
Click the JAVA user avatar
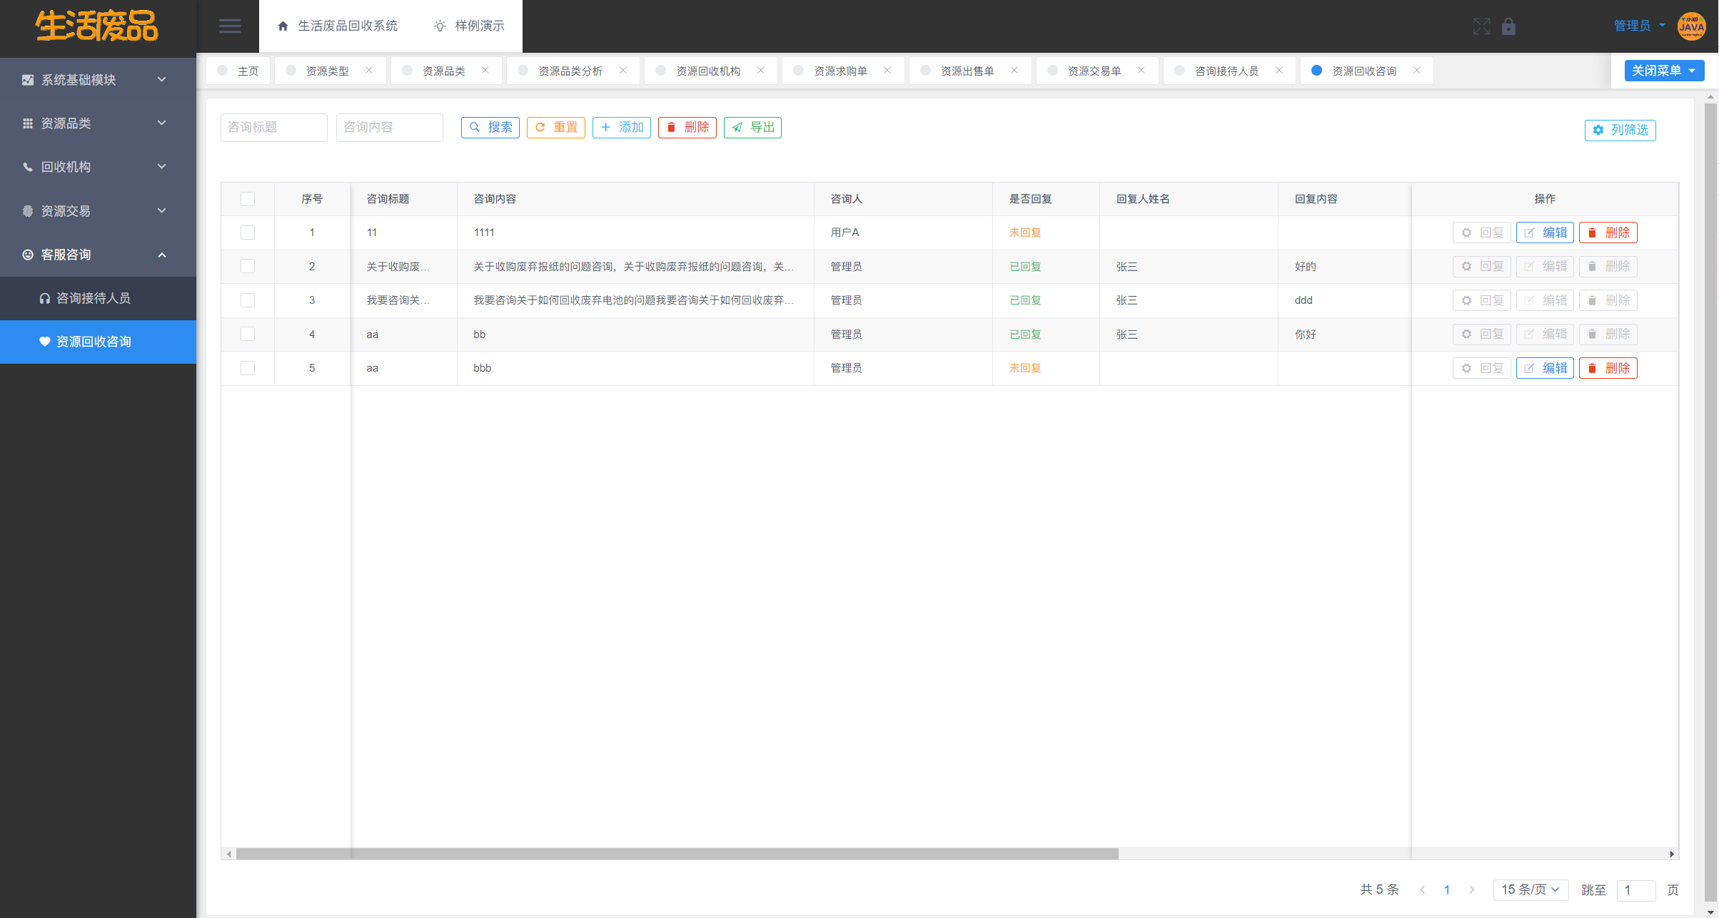tap(1691, 26)
